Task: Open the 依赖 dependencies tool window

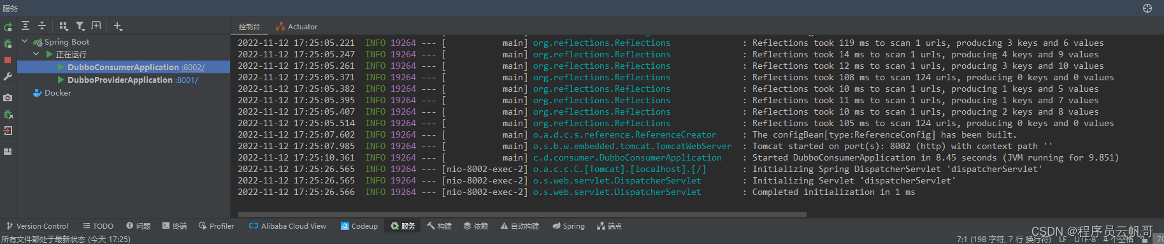Action: tap(476, 226)
